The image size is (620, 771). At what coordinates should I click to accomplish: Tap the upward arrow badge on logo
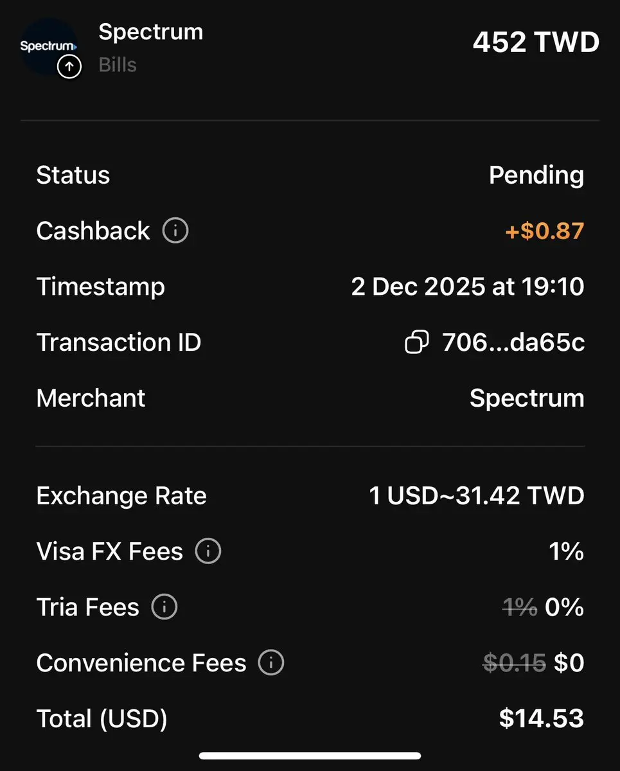tap(69, 66)
